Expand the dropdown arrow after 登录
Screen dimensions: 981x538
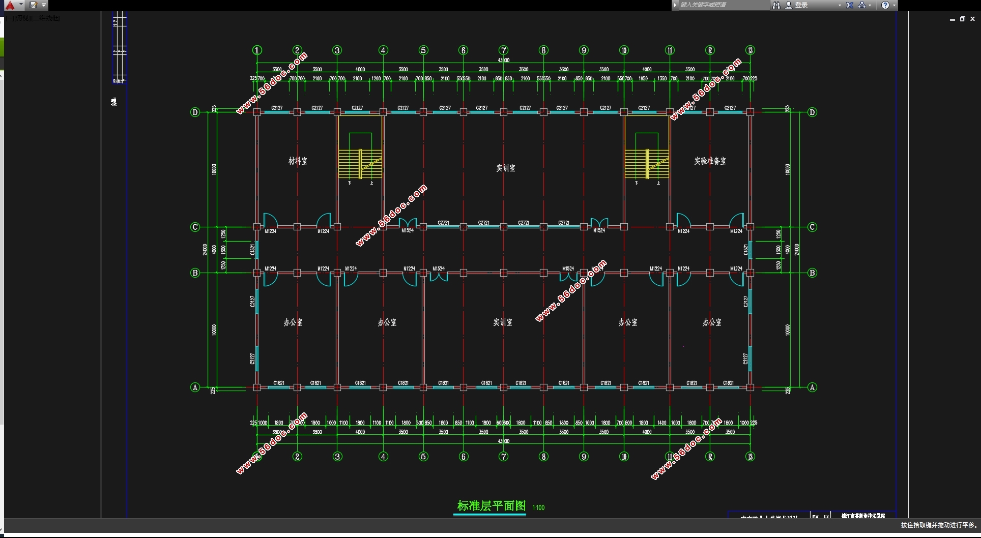click(840, 5)
